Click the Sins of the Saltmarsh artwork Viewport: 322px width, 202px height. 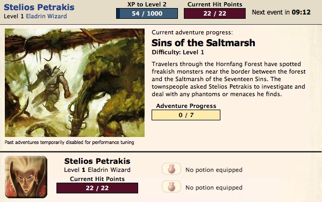[75, 83]
